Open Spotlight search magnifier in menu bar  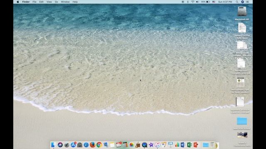(x=237, y=2)
